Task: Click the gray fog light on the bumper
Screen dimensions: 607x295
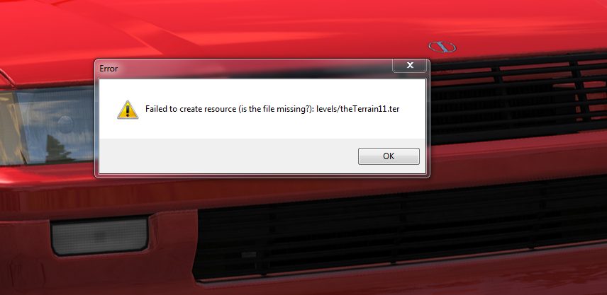Action: click(100, 236)
